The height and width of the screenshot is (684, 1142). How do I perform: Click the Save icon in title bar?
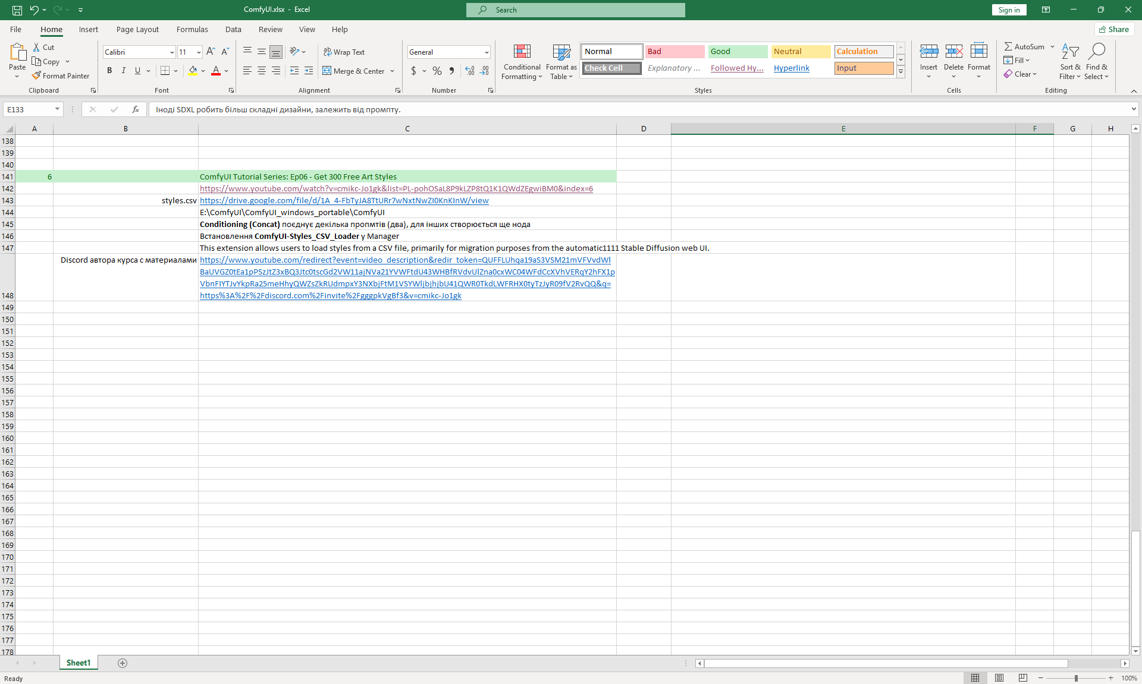click(17, 10)
